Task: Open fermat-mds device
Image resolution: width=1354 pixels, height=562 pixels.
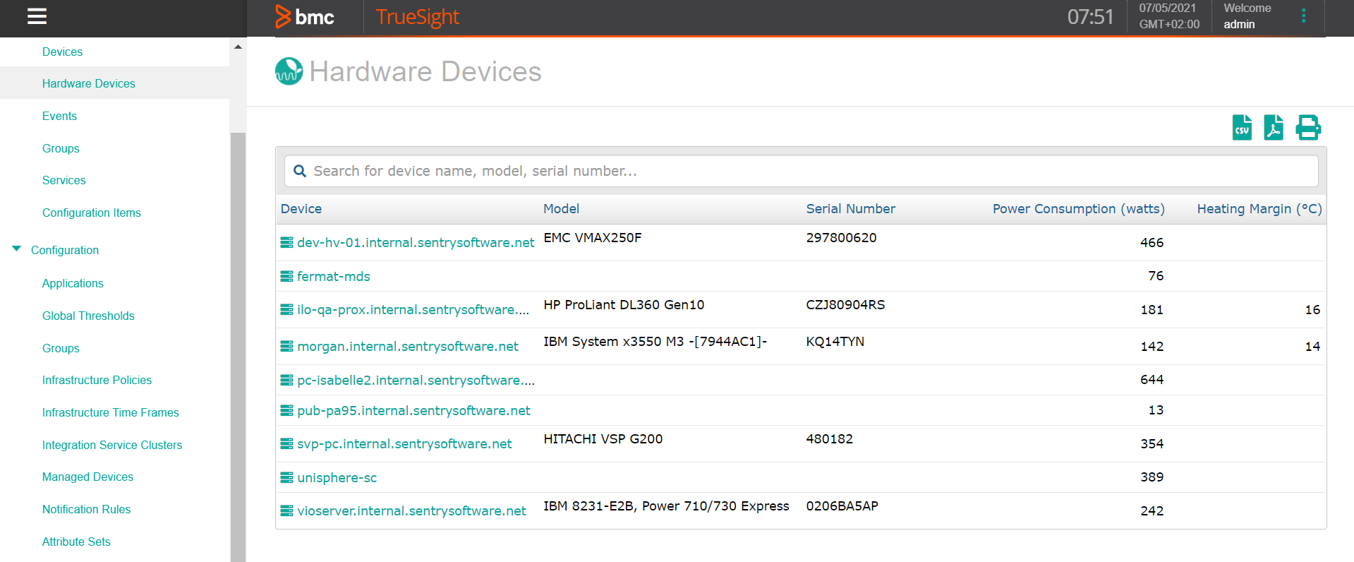Action: 333,277
